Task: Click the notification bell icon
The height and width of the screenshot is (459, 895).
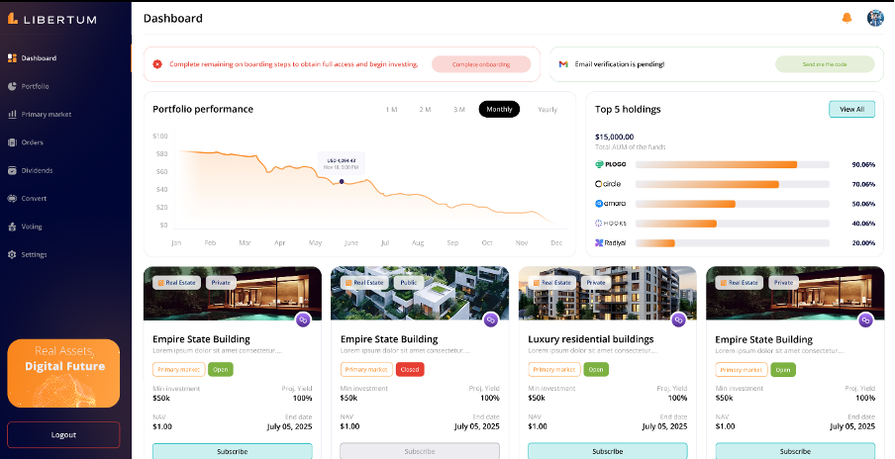Action: (846, 18)
